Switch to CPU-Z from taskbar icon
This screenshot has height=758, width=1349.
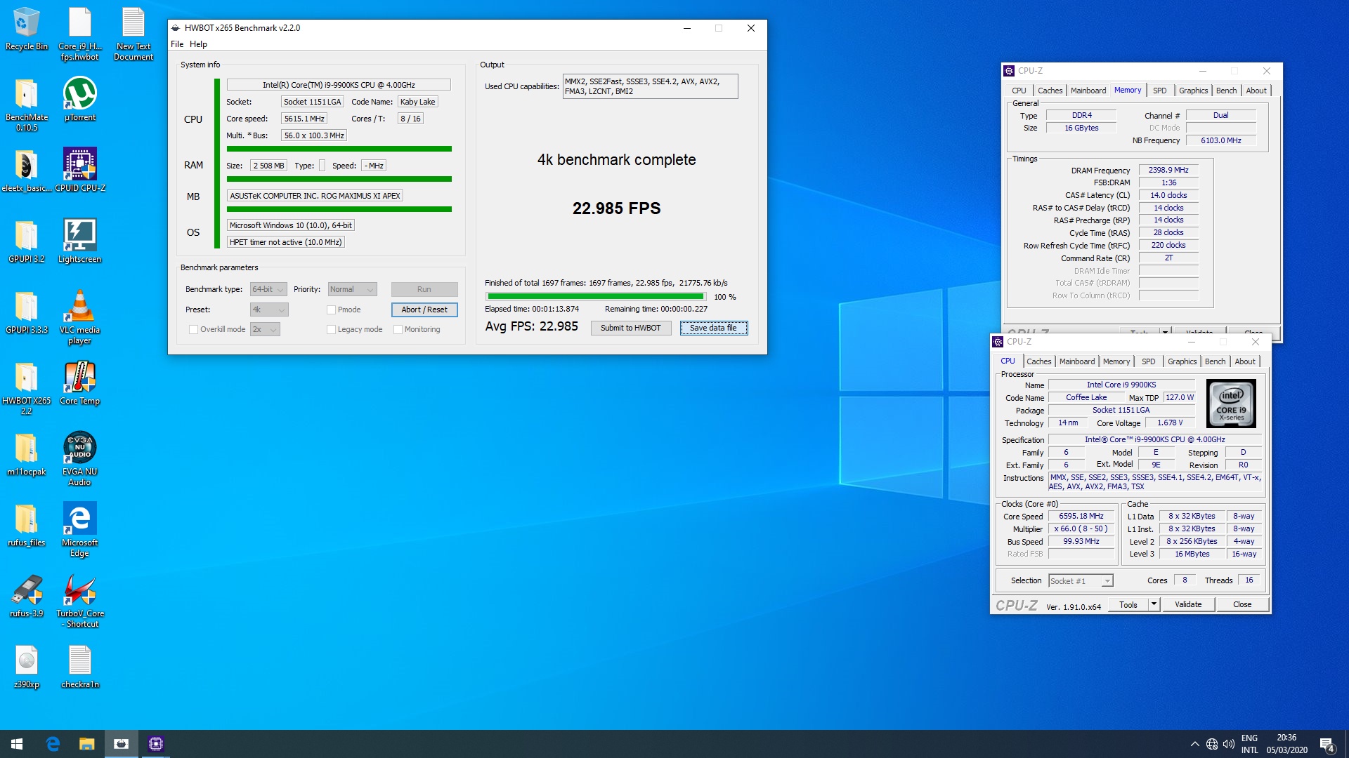pyautogui.click(x=156, y=744)
